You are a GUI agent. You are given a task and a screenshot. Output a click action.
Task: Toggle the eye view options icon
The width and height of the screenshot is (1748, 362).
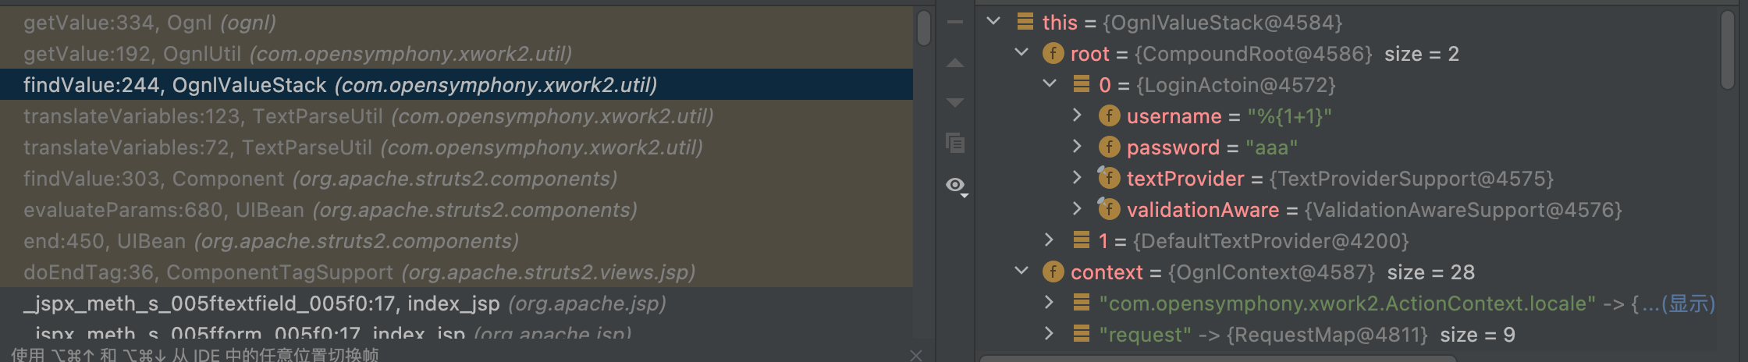click(x=957, y=186)
